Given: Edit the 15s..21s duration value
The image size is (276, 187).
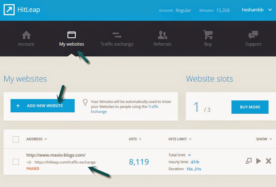Looking at the screenshot, I should click(x=194, y=169).
